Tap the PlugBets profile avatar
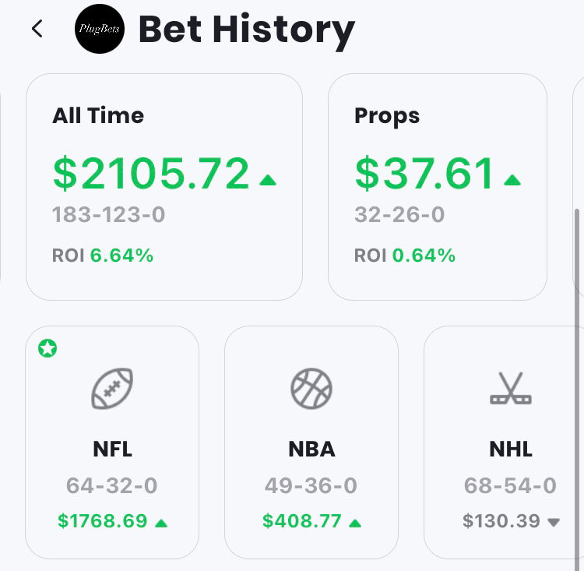 tap(100, 29)
